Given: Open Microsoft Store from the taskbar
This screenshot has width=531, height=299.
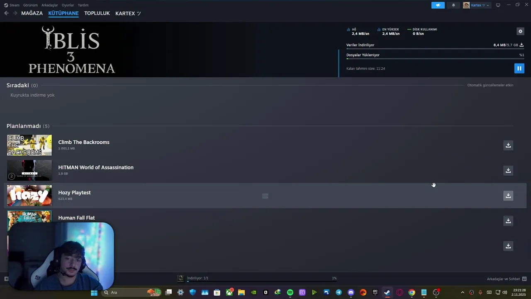Looking at the screenshot, I should [x=217, y=292].
